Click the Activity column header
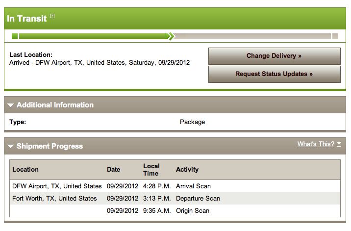This screenshot has height=231, width=351. 187,170
